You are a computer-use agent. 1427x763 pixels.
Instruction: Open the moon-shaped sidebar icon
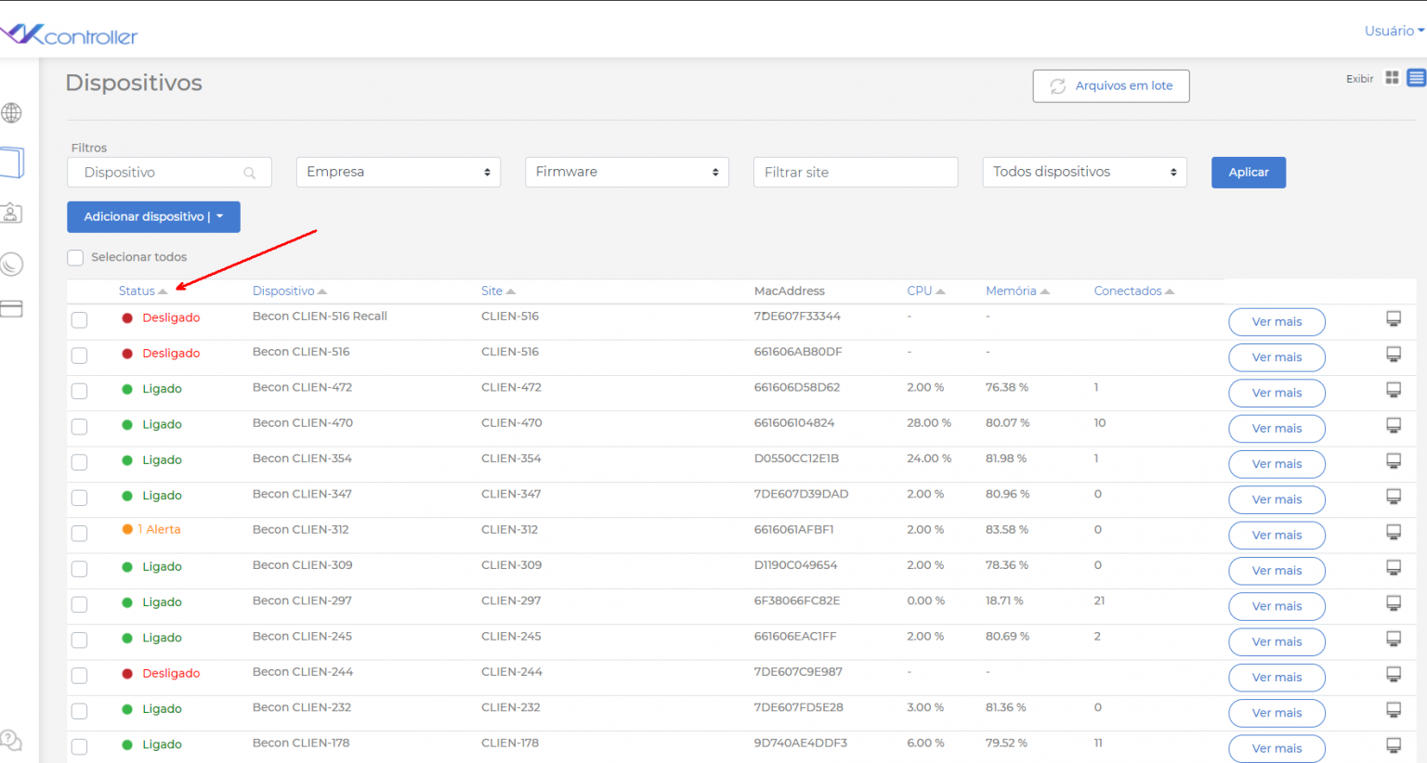coord(11,265)
